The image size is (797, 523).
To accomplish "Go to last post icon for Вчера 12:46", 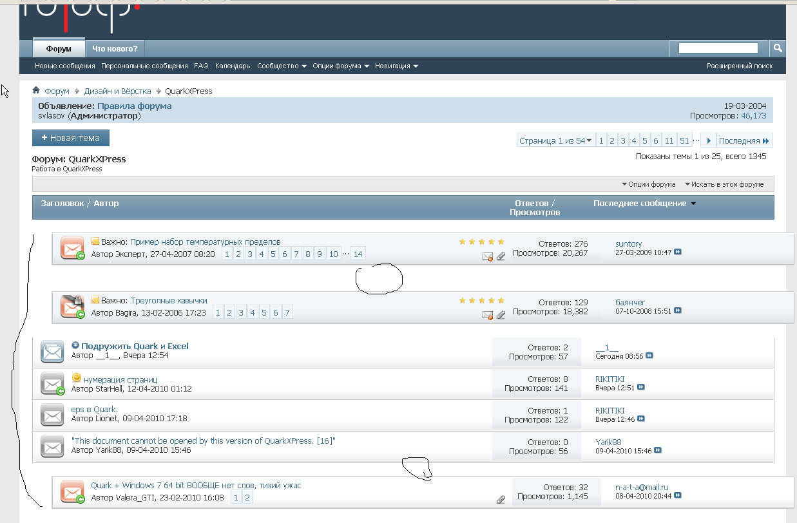I will [641, 419].
